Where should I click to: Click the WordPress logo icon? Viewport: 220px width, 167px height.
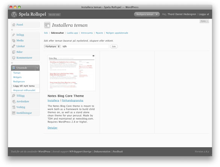coord(14,14)
